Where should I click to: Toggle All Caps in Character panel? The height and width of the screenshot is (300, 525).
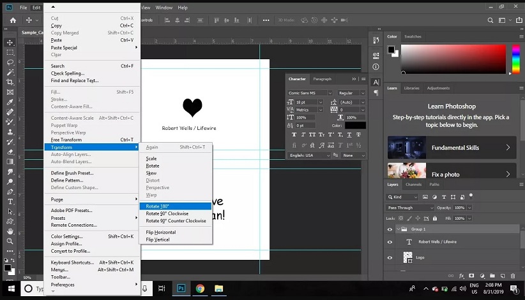312,134
